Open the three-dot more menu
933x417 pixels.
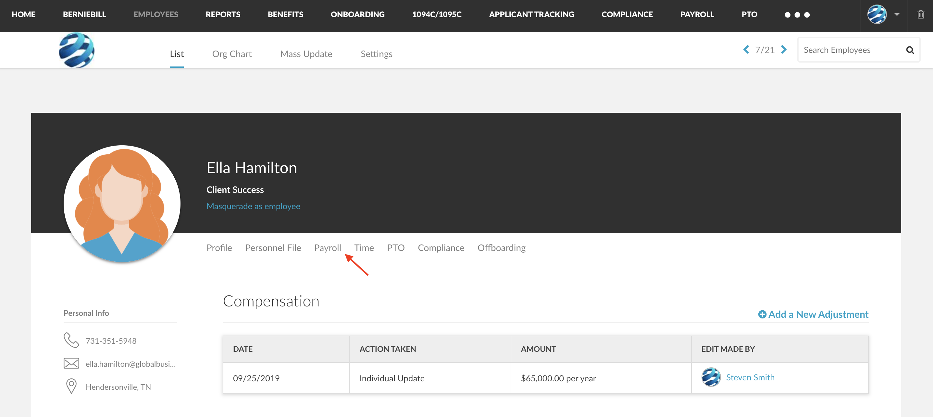coord(797,15)
